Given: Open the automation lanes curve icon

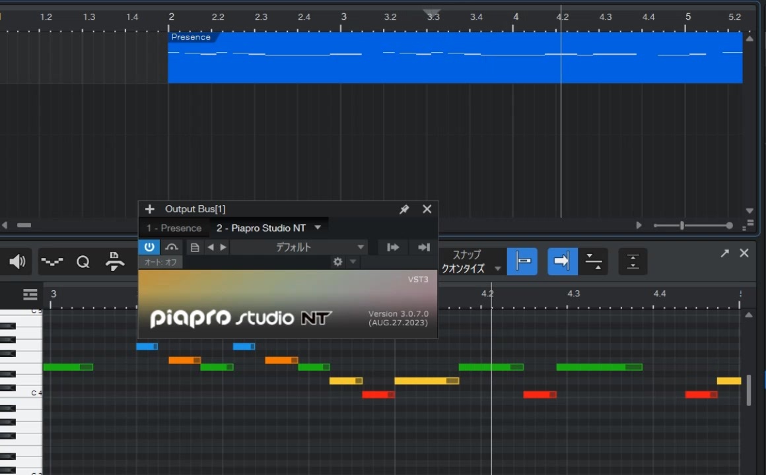Looking at the screenshot, I should point(52,262).
